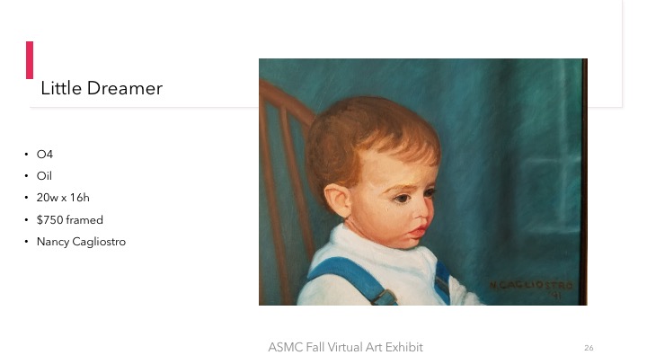Click the metal suspender buckle in painting
This screenshot has height=364, width=647.
pos(384,297)
